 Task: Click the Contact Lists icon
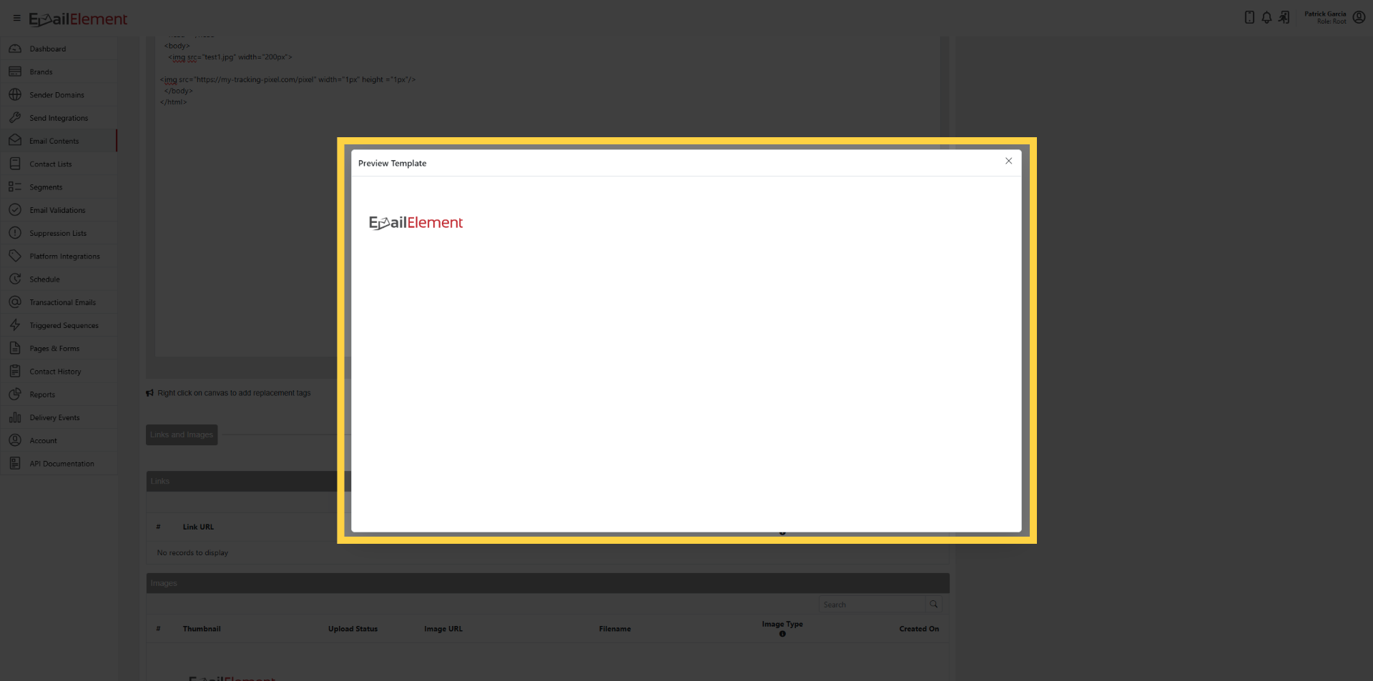point(15,164)
